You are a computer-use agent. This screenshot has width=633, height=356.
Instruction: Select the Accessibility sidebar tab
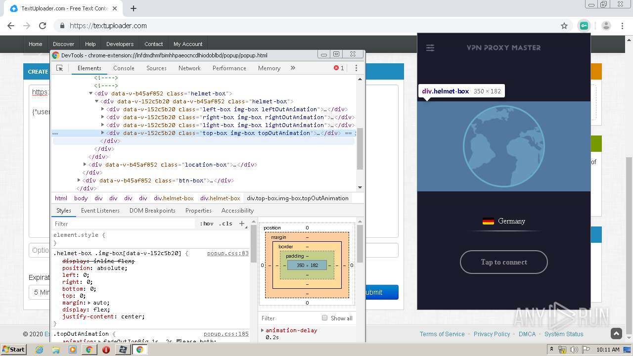[237, 211]
